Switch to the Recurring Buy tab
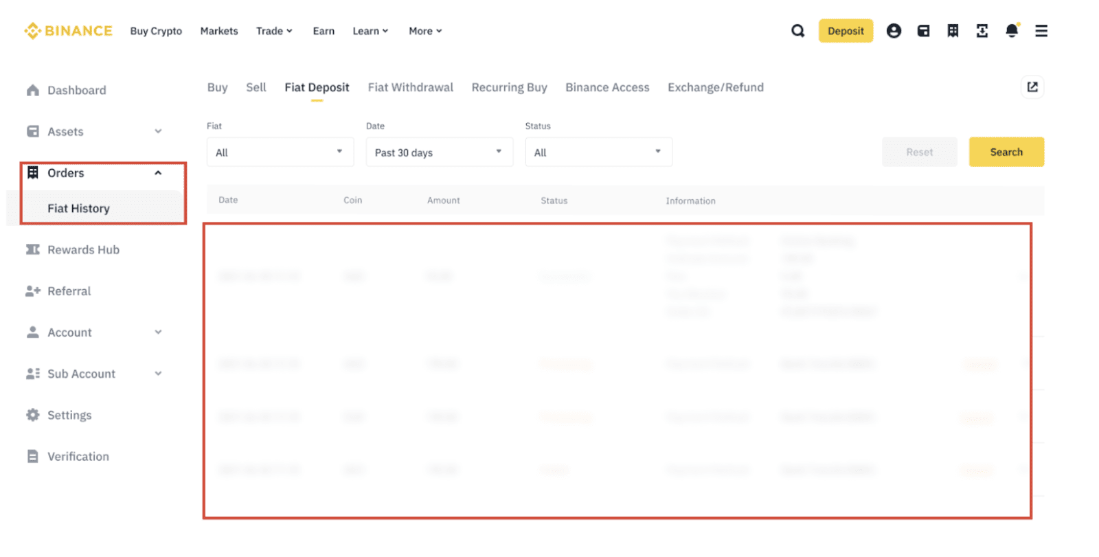The image size is (1099, 557). tap(509, 87)
